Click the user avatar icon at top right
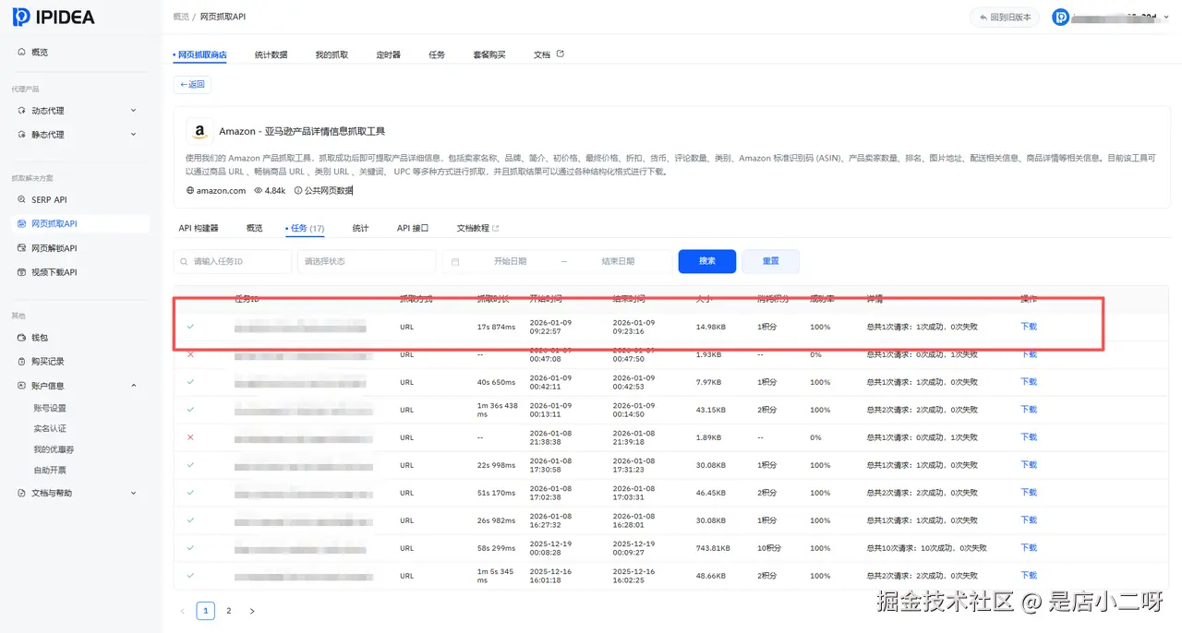The image size is (1182, 633). [1061, 17]
